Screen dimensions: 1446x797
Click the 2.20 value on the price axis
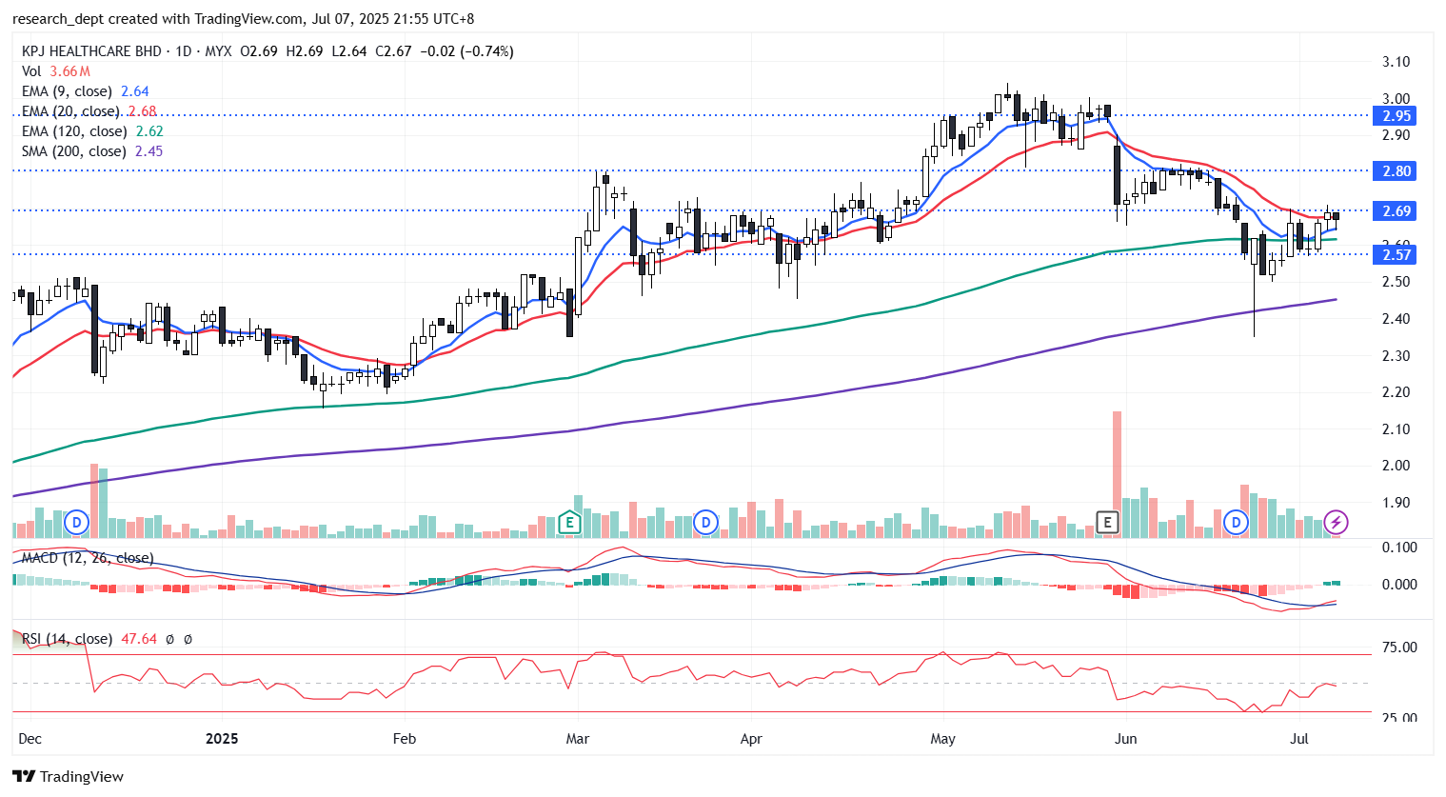point(1396,392)
